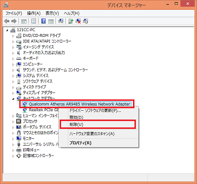The height and width of the screenshot is (184, 197).
Task: Select the モニター label
Action: pyautogui.click(x=29, y=138)
